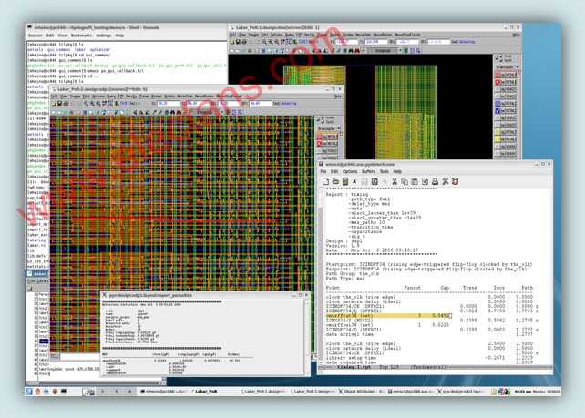Viewport: 585px width, 418px height.
Task: Open the DrawingSet dropdown in right panel
Action: [508, 68]
